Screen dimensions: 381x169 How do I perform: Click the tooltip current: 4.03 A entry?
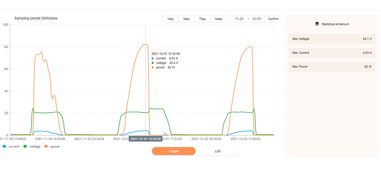[165, 58]
